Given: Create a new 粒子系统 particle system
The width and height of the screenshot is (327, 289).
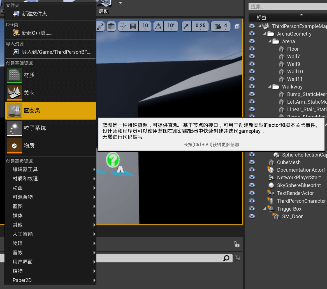Looking at the screenshot, I should click(x=50, y=128).
